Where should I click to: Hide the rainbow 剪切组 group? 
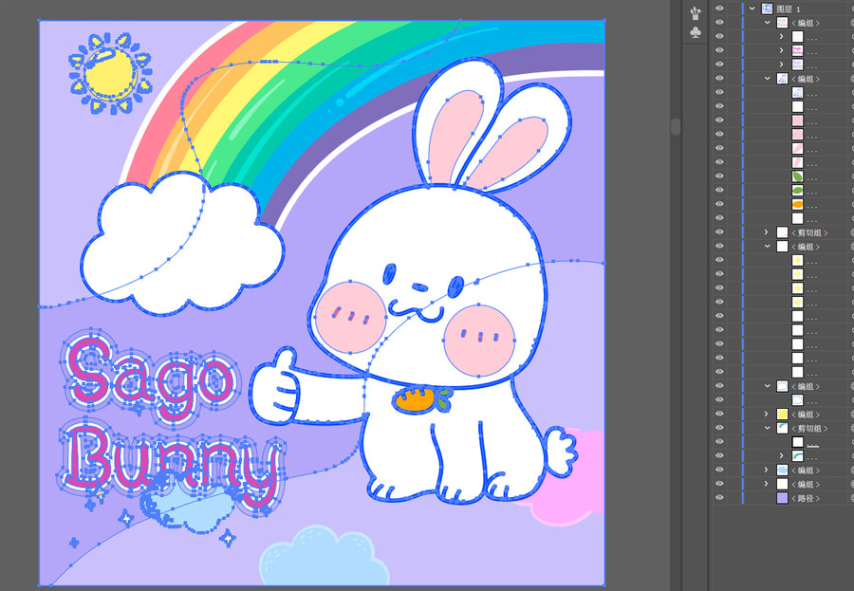[x=719, y=428]
